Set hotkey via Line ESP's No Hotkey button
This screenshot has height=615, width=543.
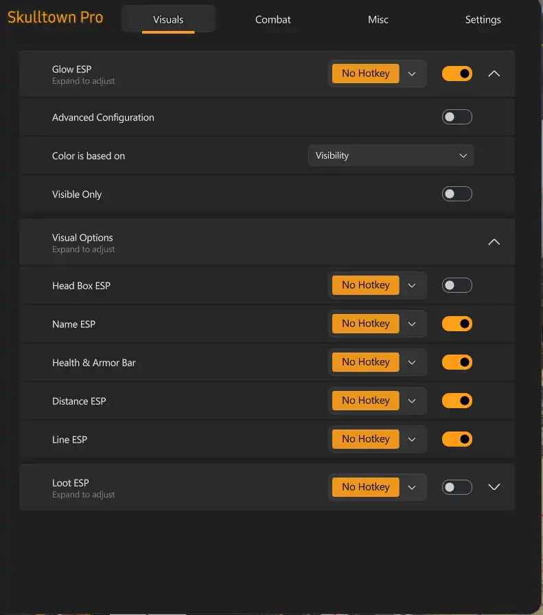365,439
